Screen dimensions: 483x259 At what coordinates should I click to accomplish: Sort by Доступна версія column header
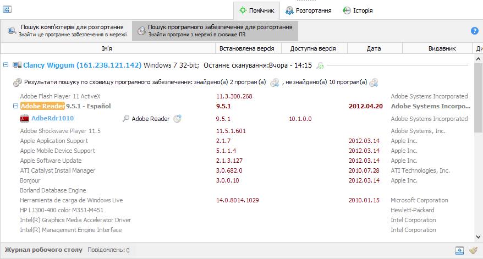tap(314, 48)
